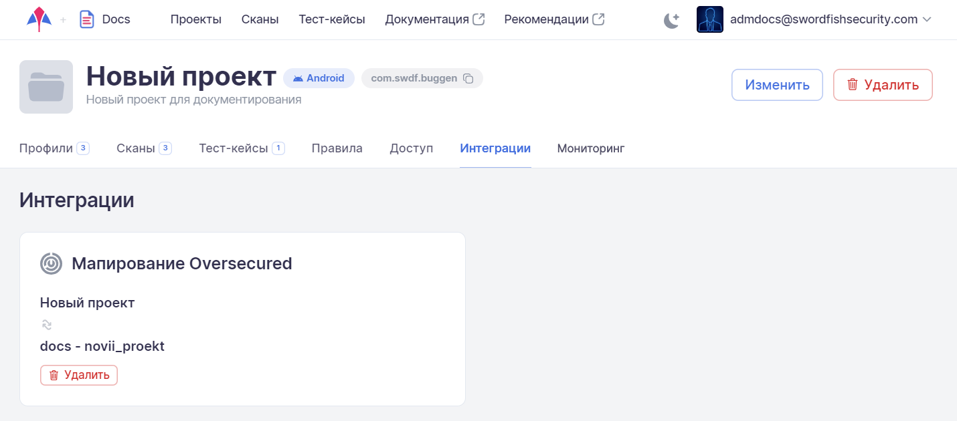
Task: Click the user avatar image
Action: [709, 19]
